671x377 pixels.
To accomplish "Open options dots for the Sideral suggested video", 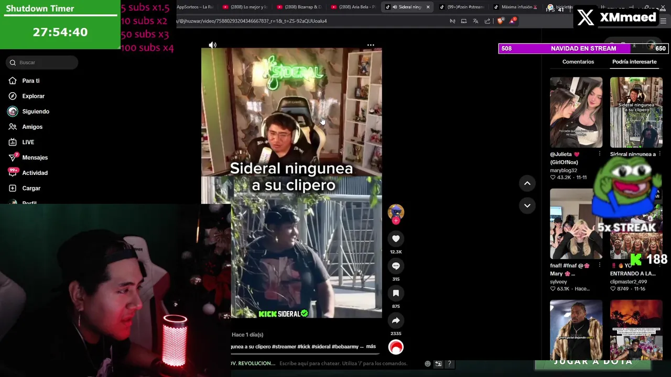I will tap(659, 154).
